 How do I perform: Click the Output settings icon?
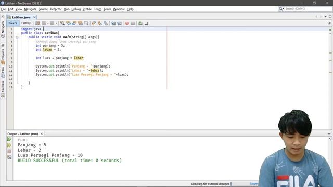point(9,157)
